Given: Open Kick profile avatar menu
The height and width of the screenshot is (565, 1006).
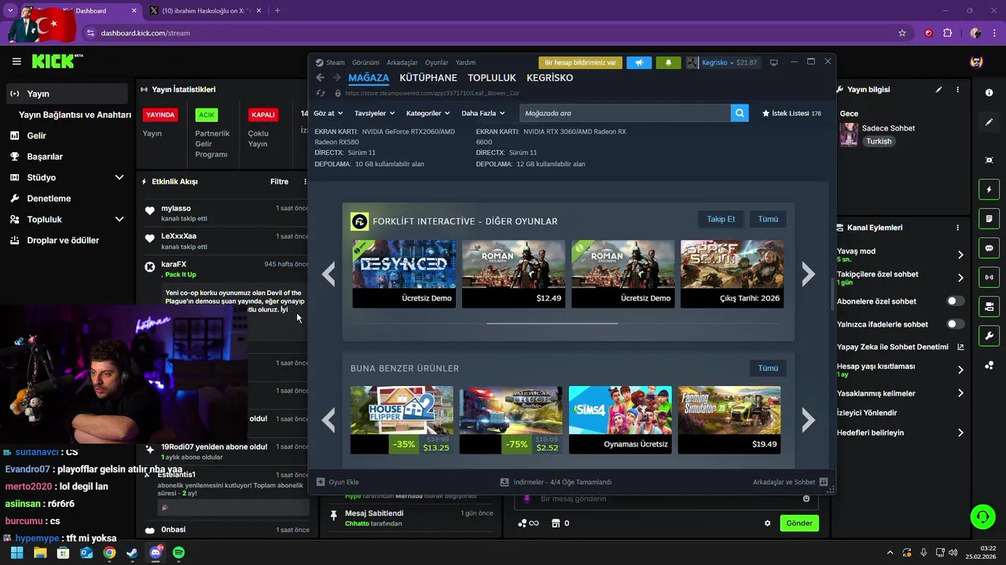Looking at the screenshot, I should coord(976,61).
